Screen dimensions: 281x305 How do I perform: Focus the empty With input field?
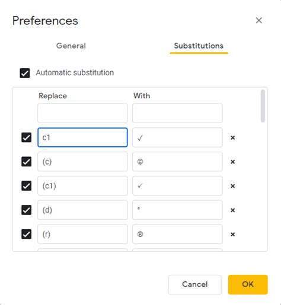coord(177,113)
